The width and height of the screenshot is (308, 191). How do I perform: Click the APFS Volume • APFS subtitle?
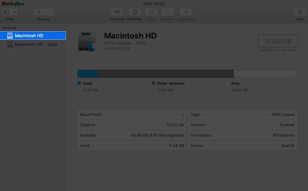click(x=125, y=43)
